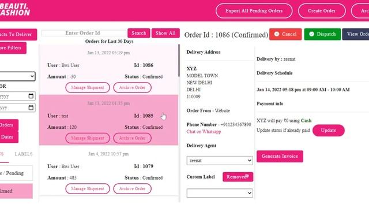Screen dimensions: 369x208
Task: Open Create Order
Action: [x=322, y=11]
